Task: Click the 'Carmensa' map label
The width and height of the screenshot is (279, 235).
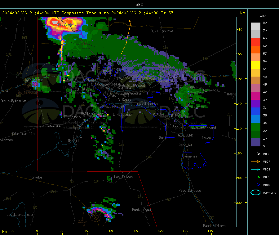Action: pyautogui.click(x=190, y=156)
